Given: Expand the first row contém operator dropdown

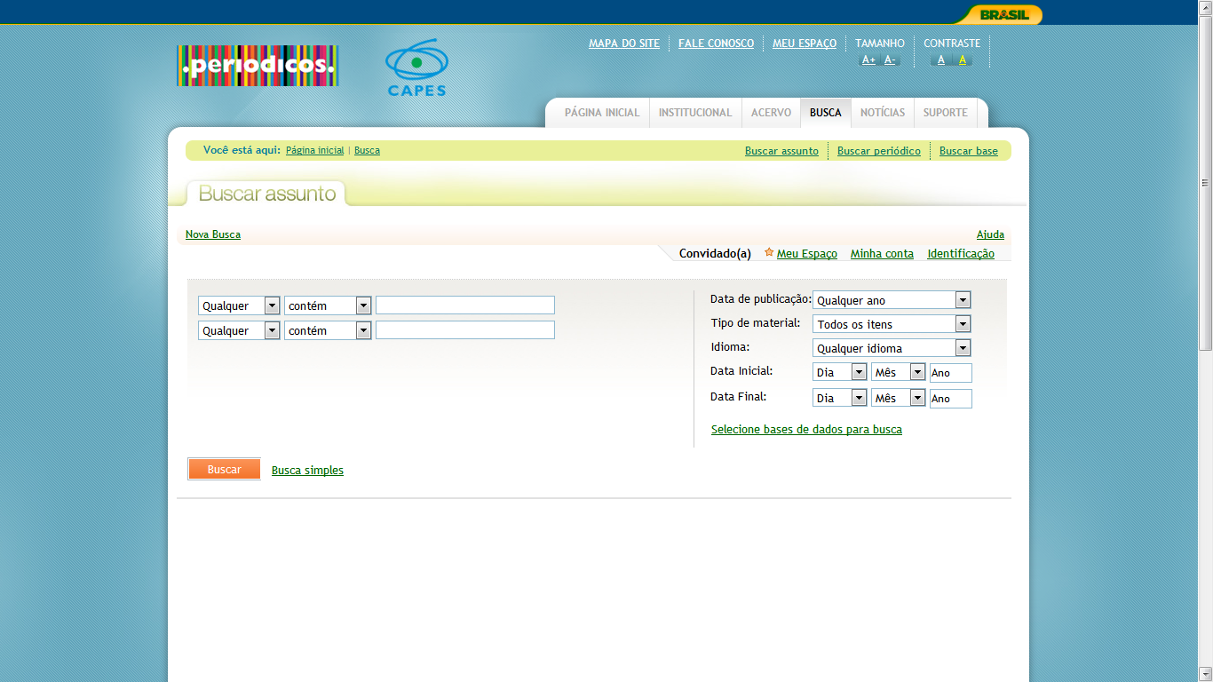Looking at the screenshot, I should (x=328, y=305).
